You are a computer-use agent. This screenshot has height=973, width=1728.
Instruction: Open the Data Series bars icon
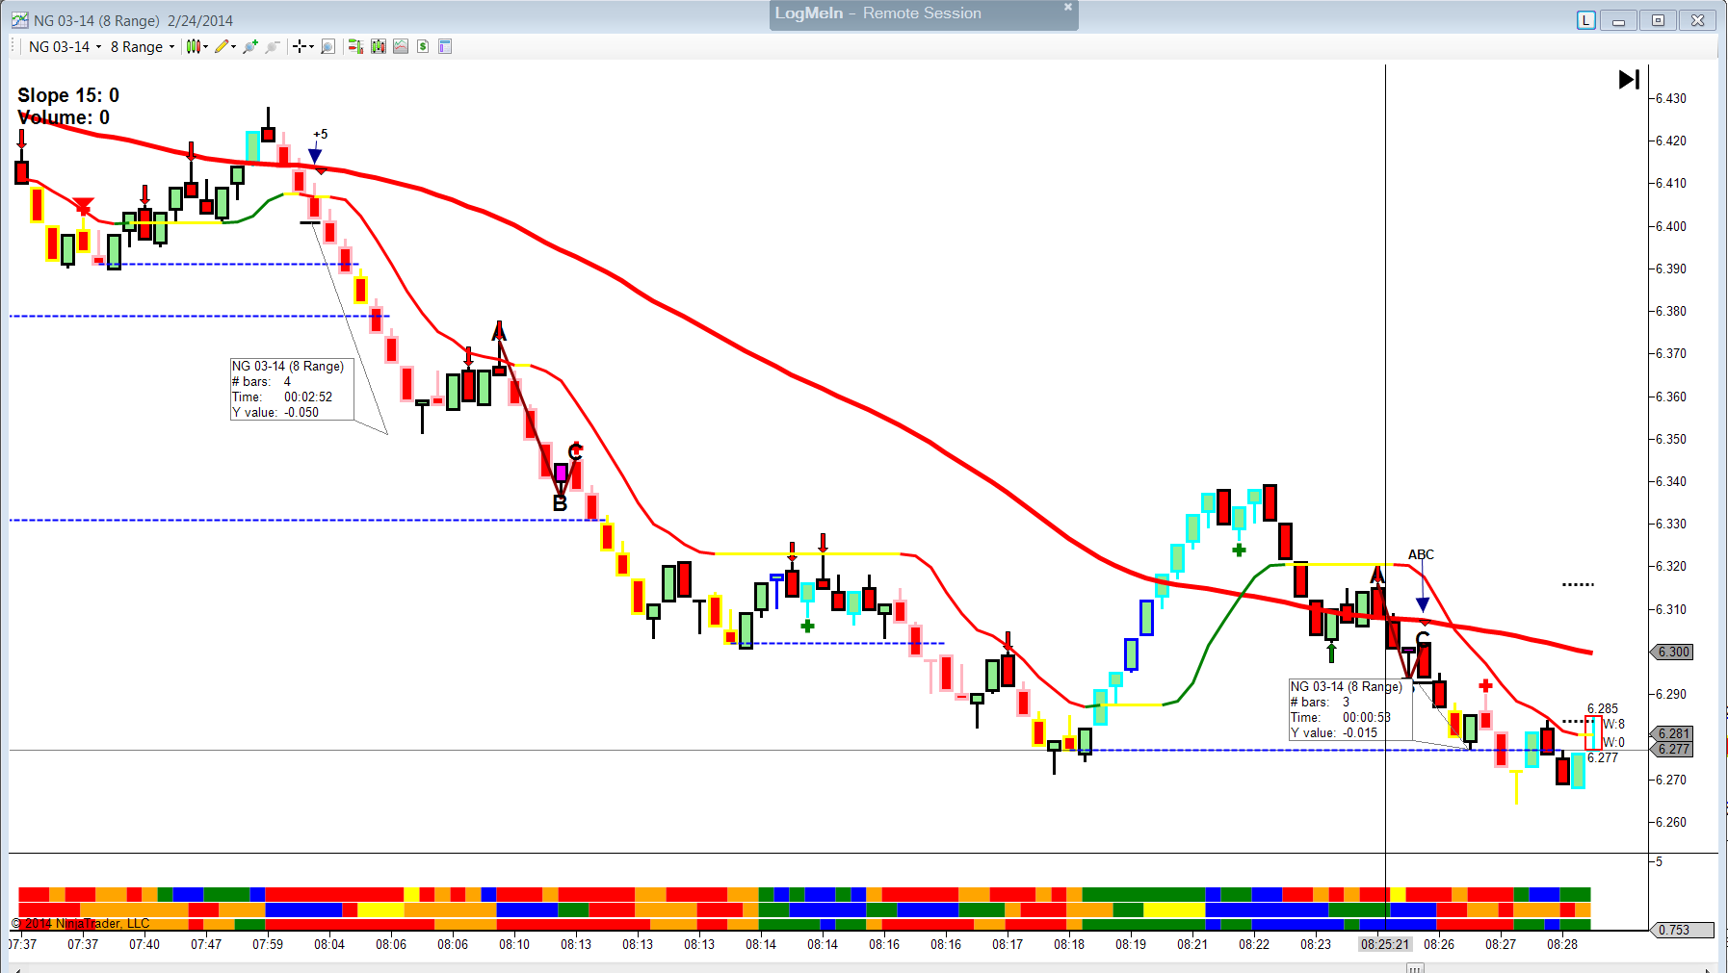(x=379, y=46)
